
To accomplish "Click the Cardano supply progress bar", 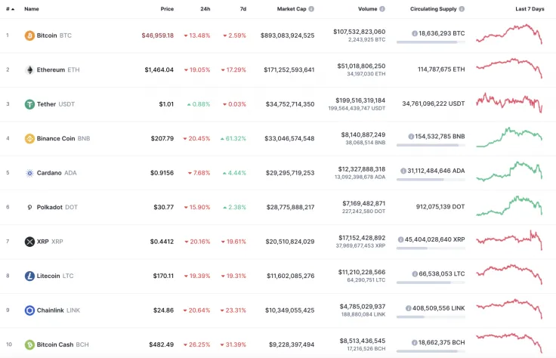I will tap(431, 180).
